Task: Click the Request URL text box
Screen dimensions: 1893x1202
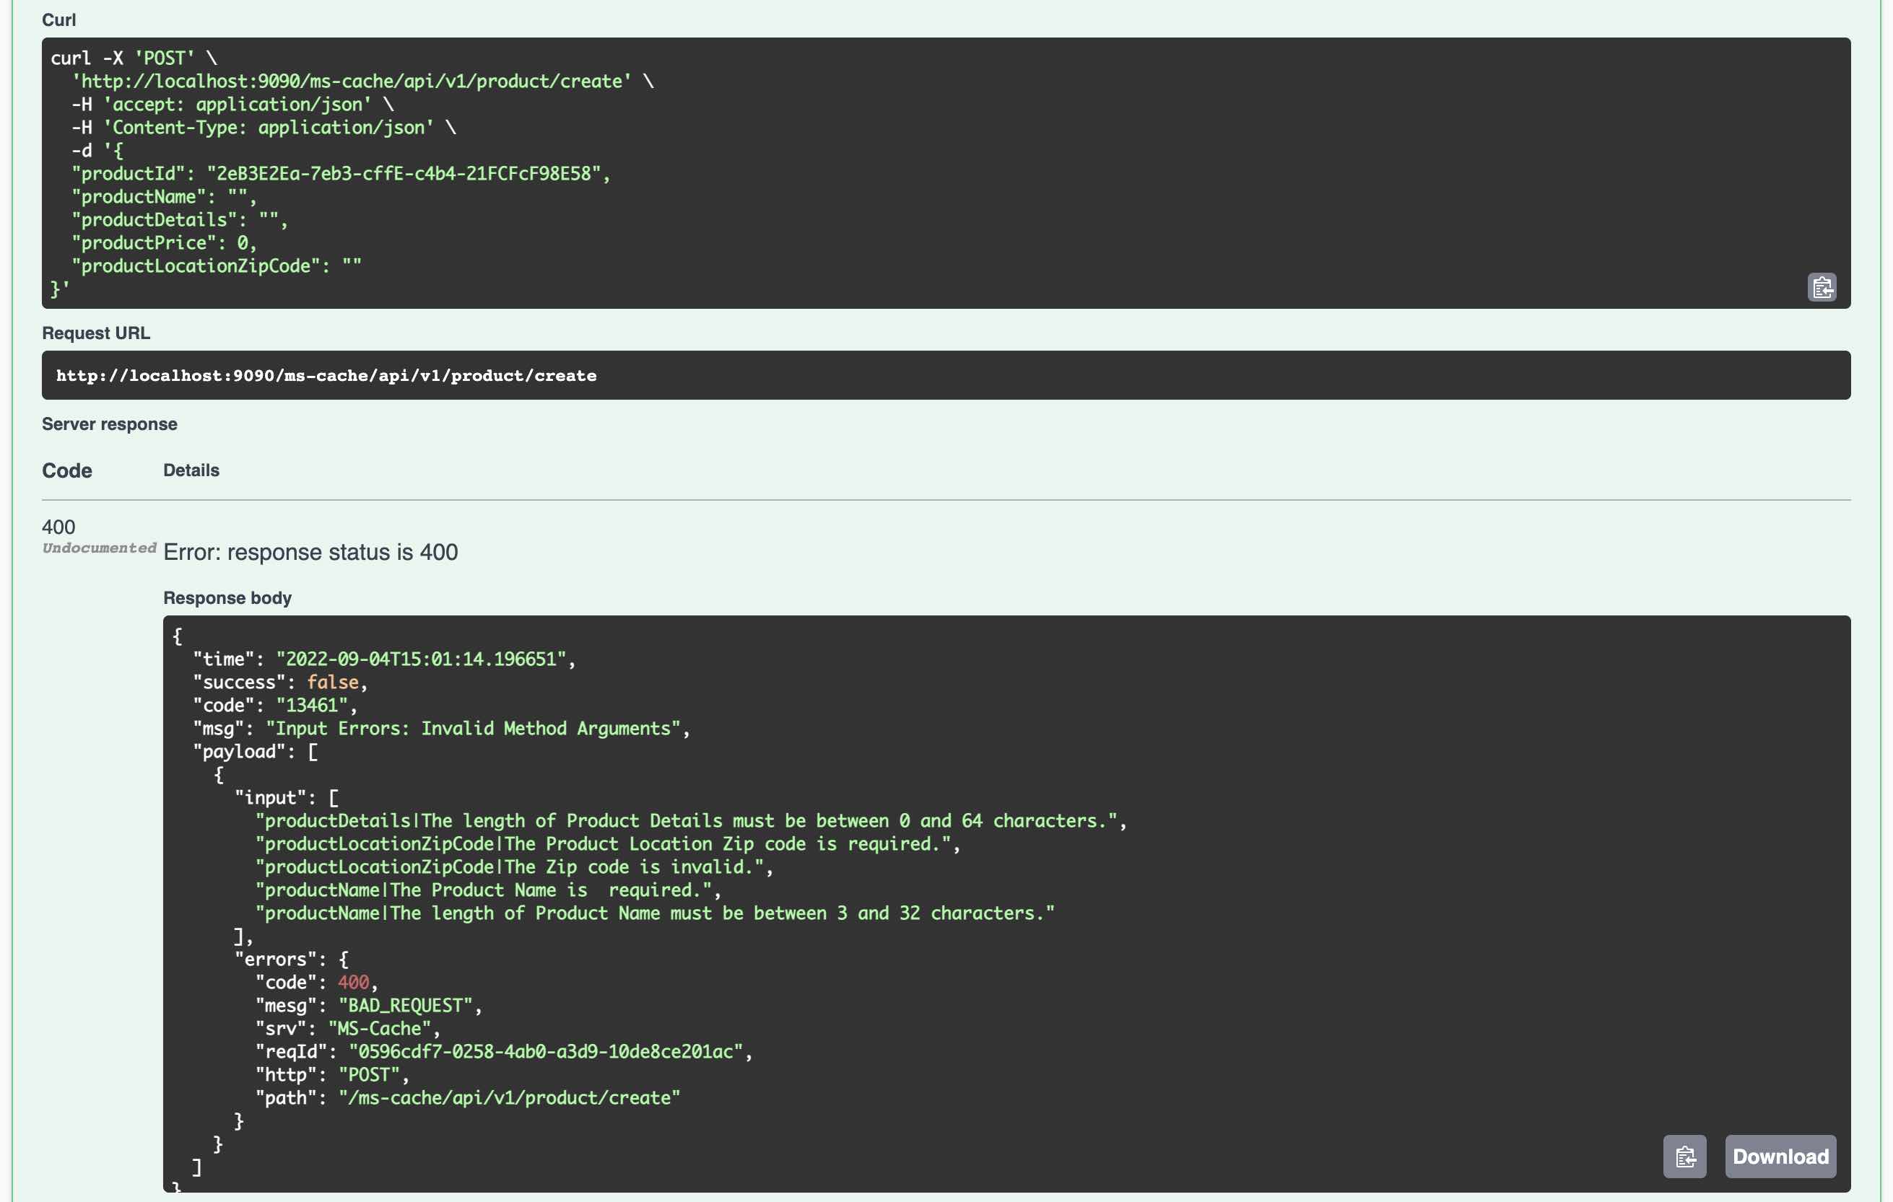Action: (326, 375)
